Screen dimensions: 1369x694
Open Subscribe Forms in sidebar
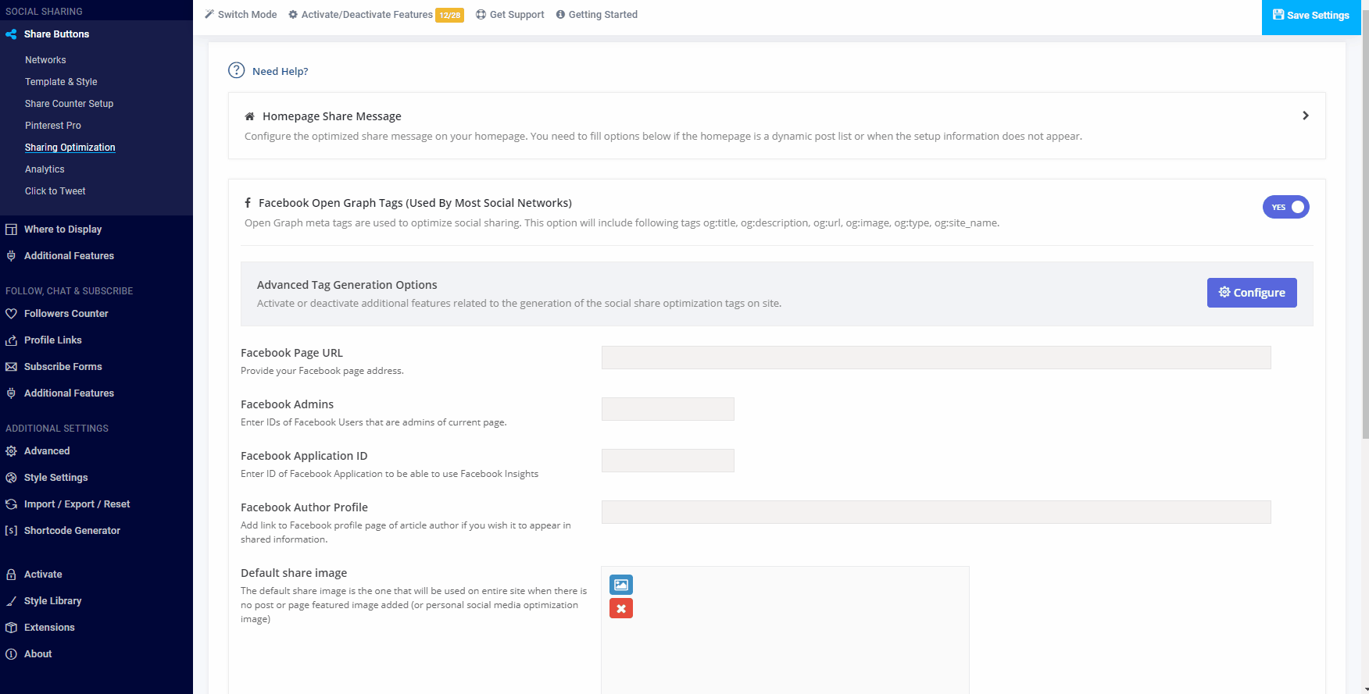tap(63, 367)
